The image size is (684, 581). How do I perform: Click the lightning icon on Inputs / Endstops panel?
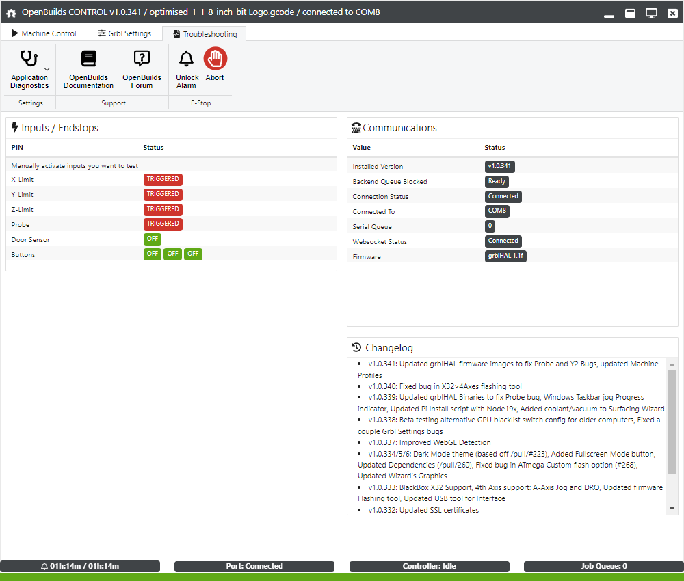pos(14,127)
